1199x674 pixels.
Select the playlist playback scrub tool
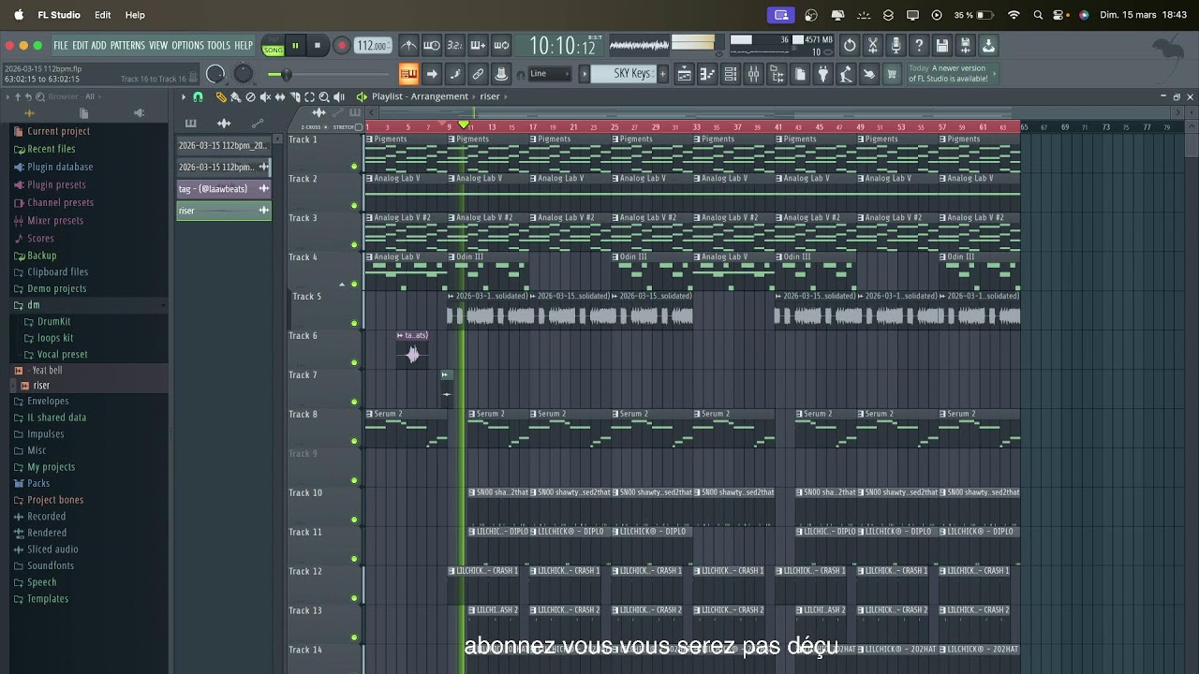click(339, 96)
